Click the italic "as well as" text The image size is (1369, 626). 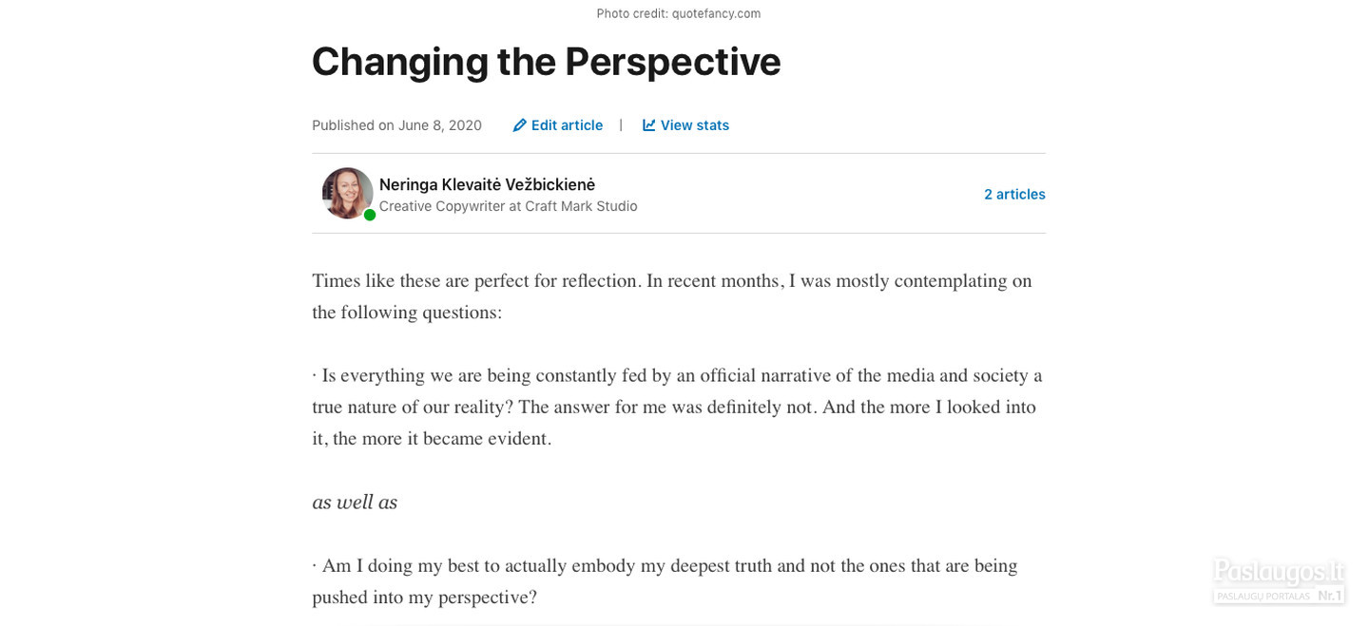click(x=355, y=503)
